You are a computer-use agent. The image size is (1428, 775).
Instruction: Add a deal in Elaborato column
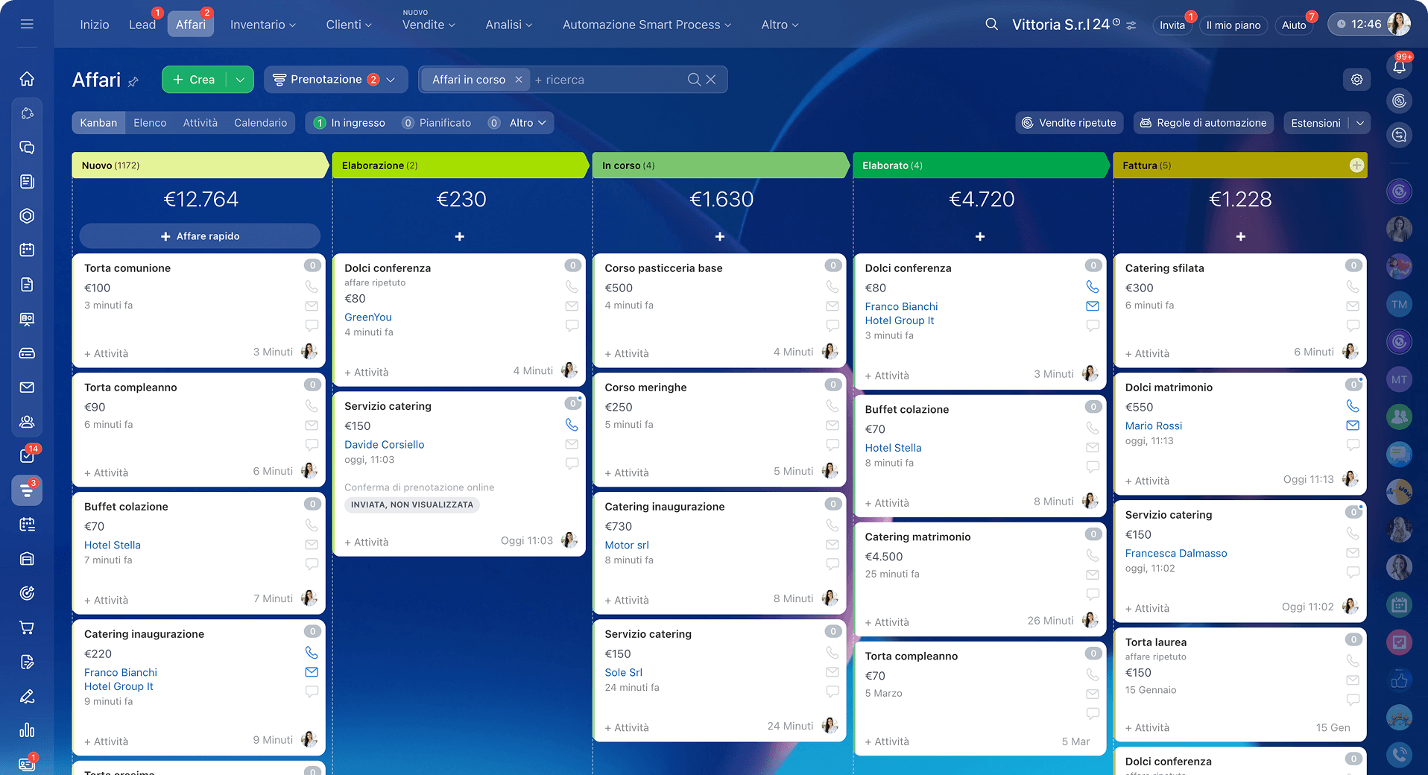point(980,236)
